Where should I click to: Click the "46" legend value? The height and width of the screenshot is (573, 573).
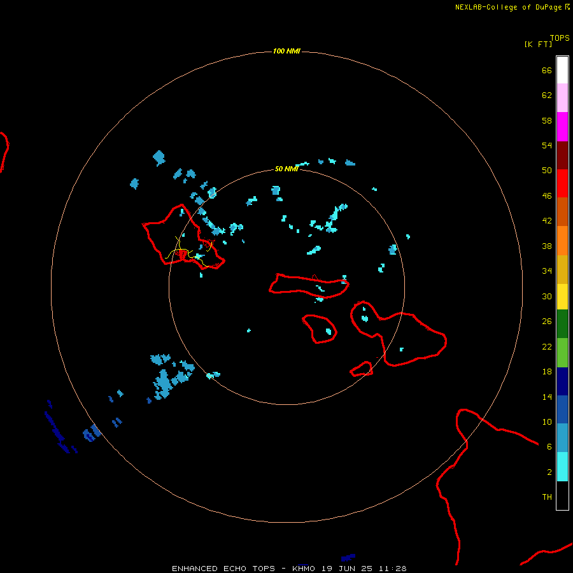coord(547,196)
